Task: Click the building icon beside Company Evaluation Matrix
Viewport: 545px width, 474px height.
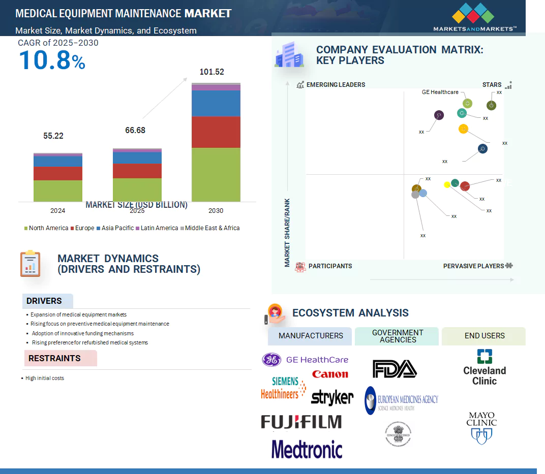Action: point(289,55)
